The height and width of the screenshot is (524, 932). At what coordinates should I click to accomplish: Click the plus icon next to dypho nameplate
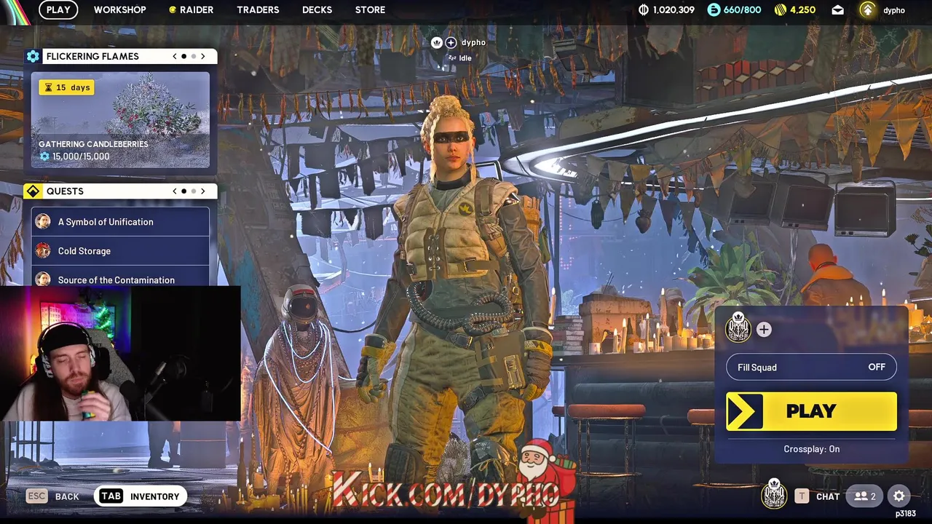click(x=451, y=43)
